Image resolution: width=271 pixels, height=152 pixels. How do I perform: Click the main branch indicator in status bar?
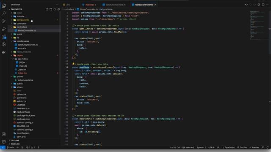click(x=10, y=147)
